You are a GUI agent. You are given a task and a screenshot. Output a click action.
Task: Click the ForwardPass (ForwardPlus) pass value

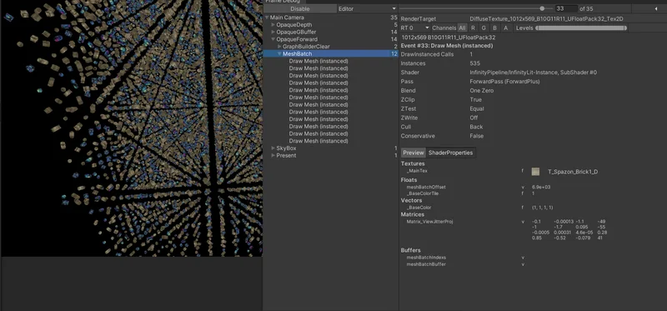[504, 82]
